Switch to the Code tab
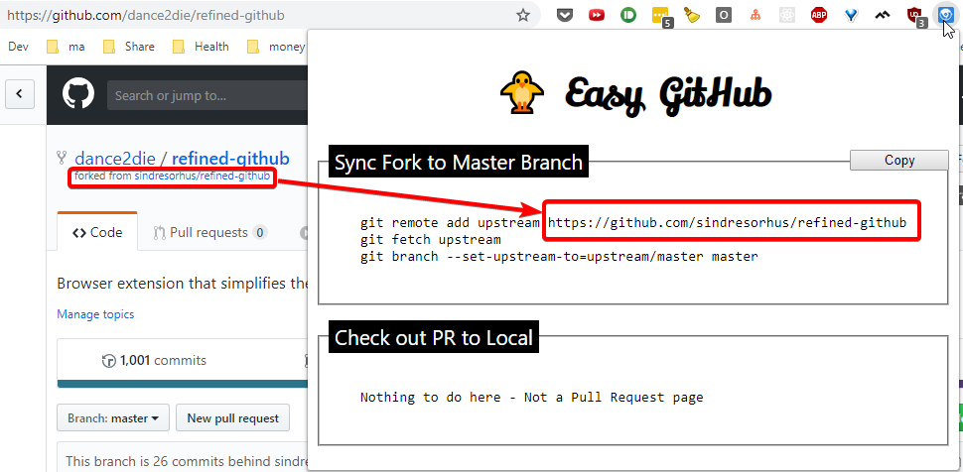The width and height of the screenshot is (963, 472). pyautogui.click(x=97, y=233)
